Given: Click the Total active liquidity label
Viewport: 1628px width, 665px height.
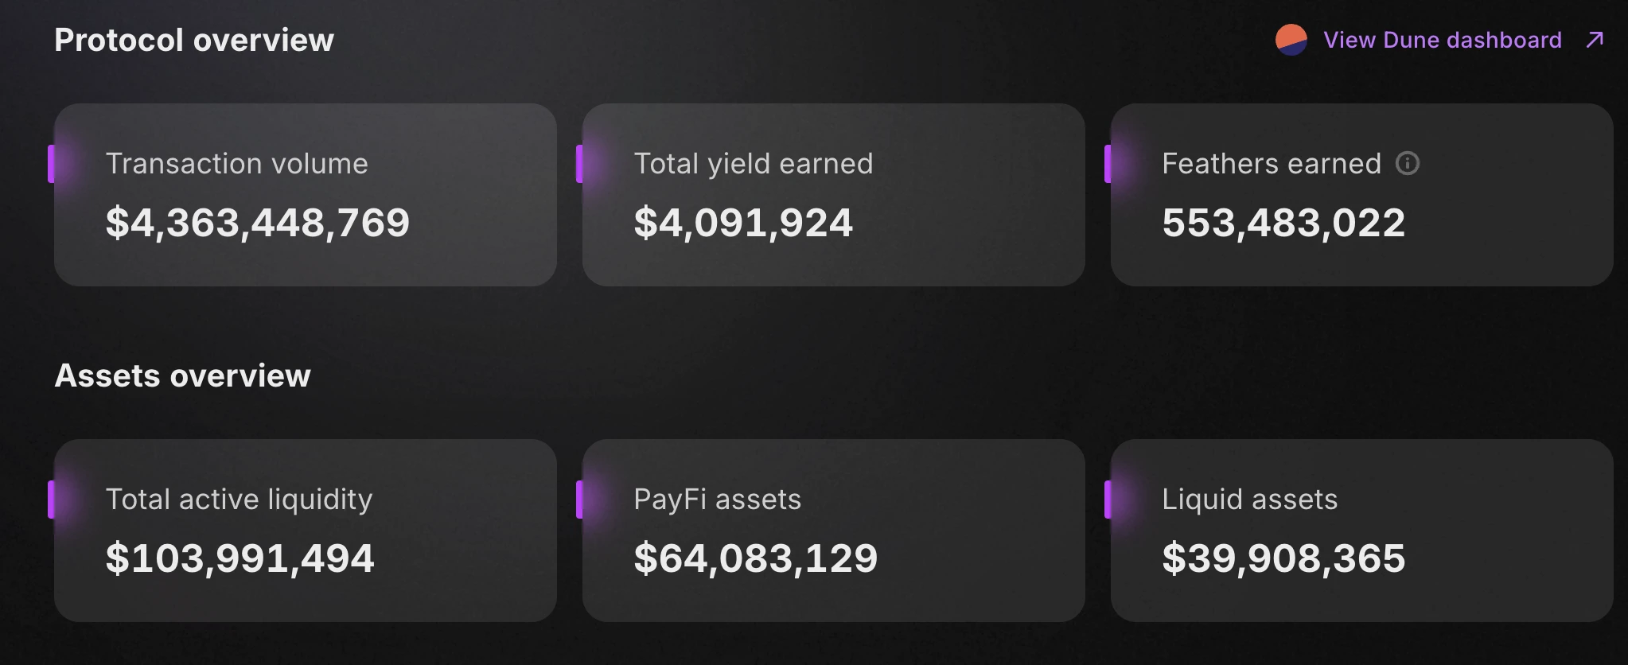Looking at the screenshot, I should tap(239, 499).
